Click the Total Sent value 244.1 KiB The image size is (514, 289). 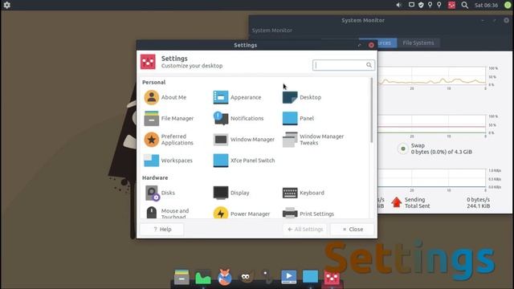click(479, 206)
